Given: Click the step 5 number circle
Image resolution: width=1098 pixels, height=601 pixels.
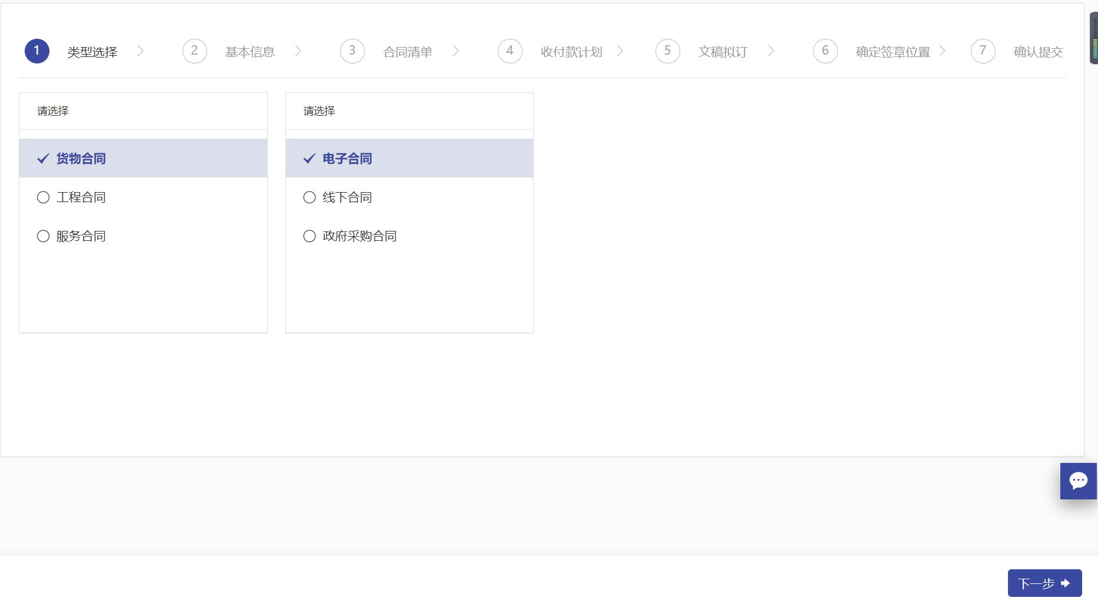Looking at the screenshot, I should 667,51.
